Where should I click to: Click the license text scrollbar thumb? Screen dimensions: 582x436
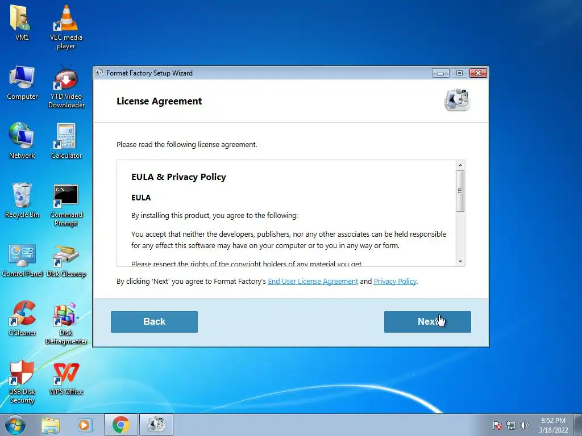coord(460,191)
